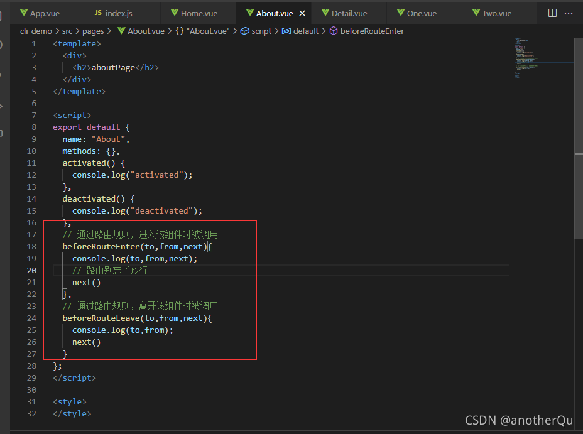Expand the chevron after pages breadcrumb
583x434 pixels.
(x=109, y=31)
